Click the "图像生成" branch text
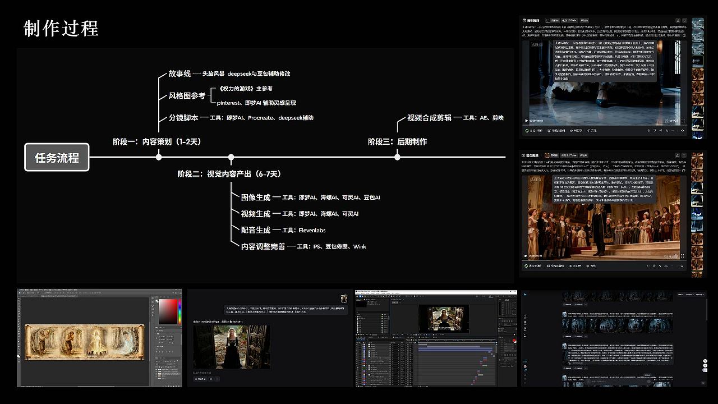Screen dimensions: 718x404 click(256, 198)
